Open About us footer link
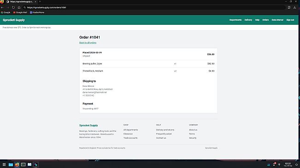This screenshot has width=300, height=168. (x=193, y=130)
